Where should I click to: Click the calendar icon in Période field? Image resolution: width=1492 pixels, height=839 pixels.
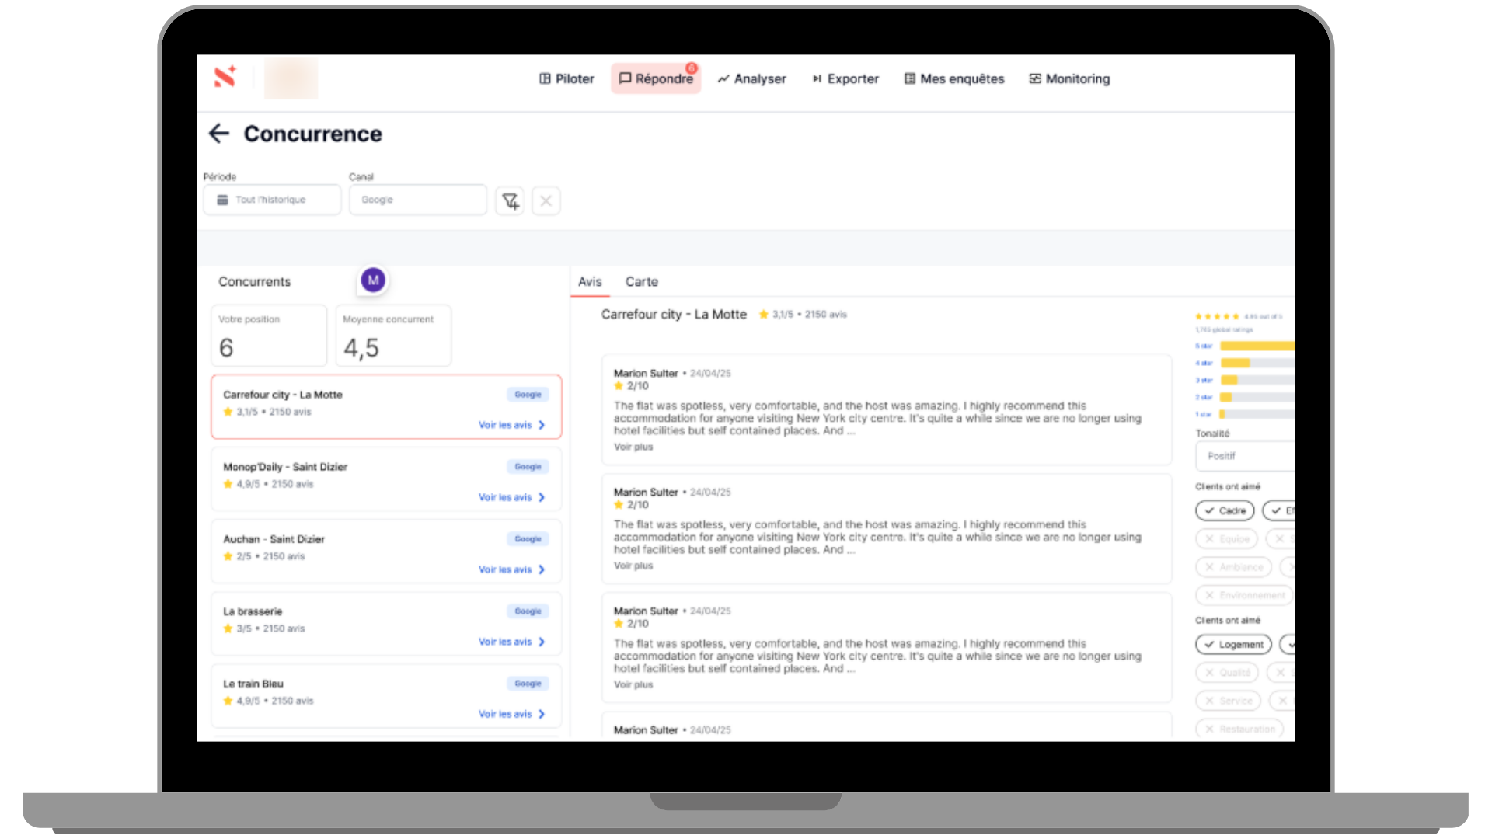tap(221, 200)
